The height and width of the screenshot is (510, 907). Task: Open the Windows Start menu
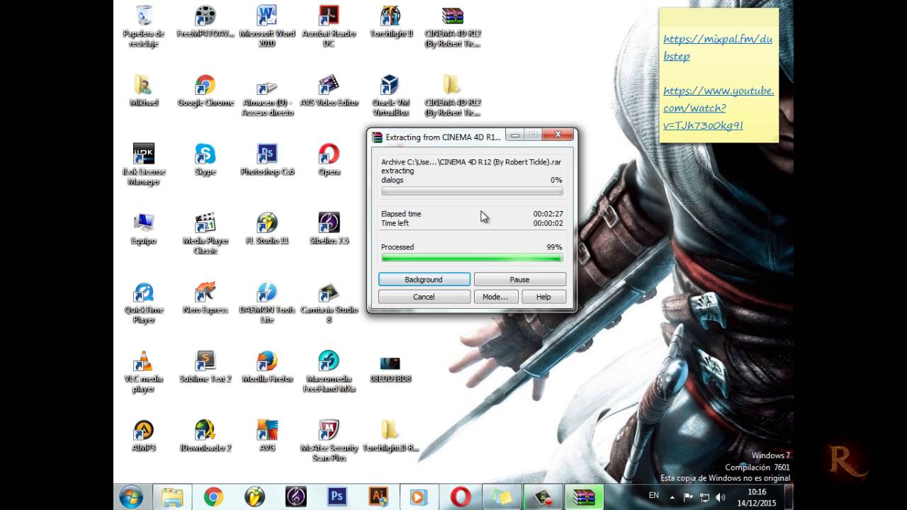131,497
